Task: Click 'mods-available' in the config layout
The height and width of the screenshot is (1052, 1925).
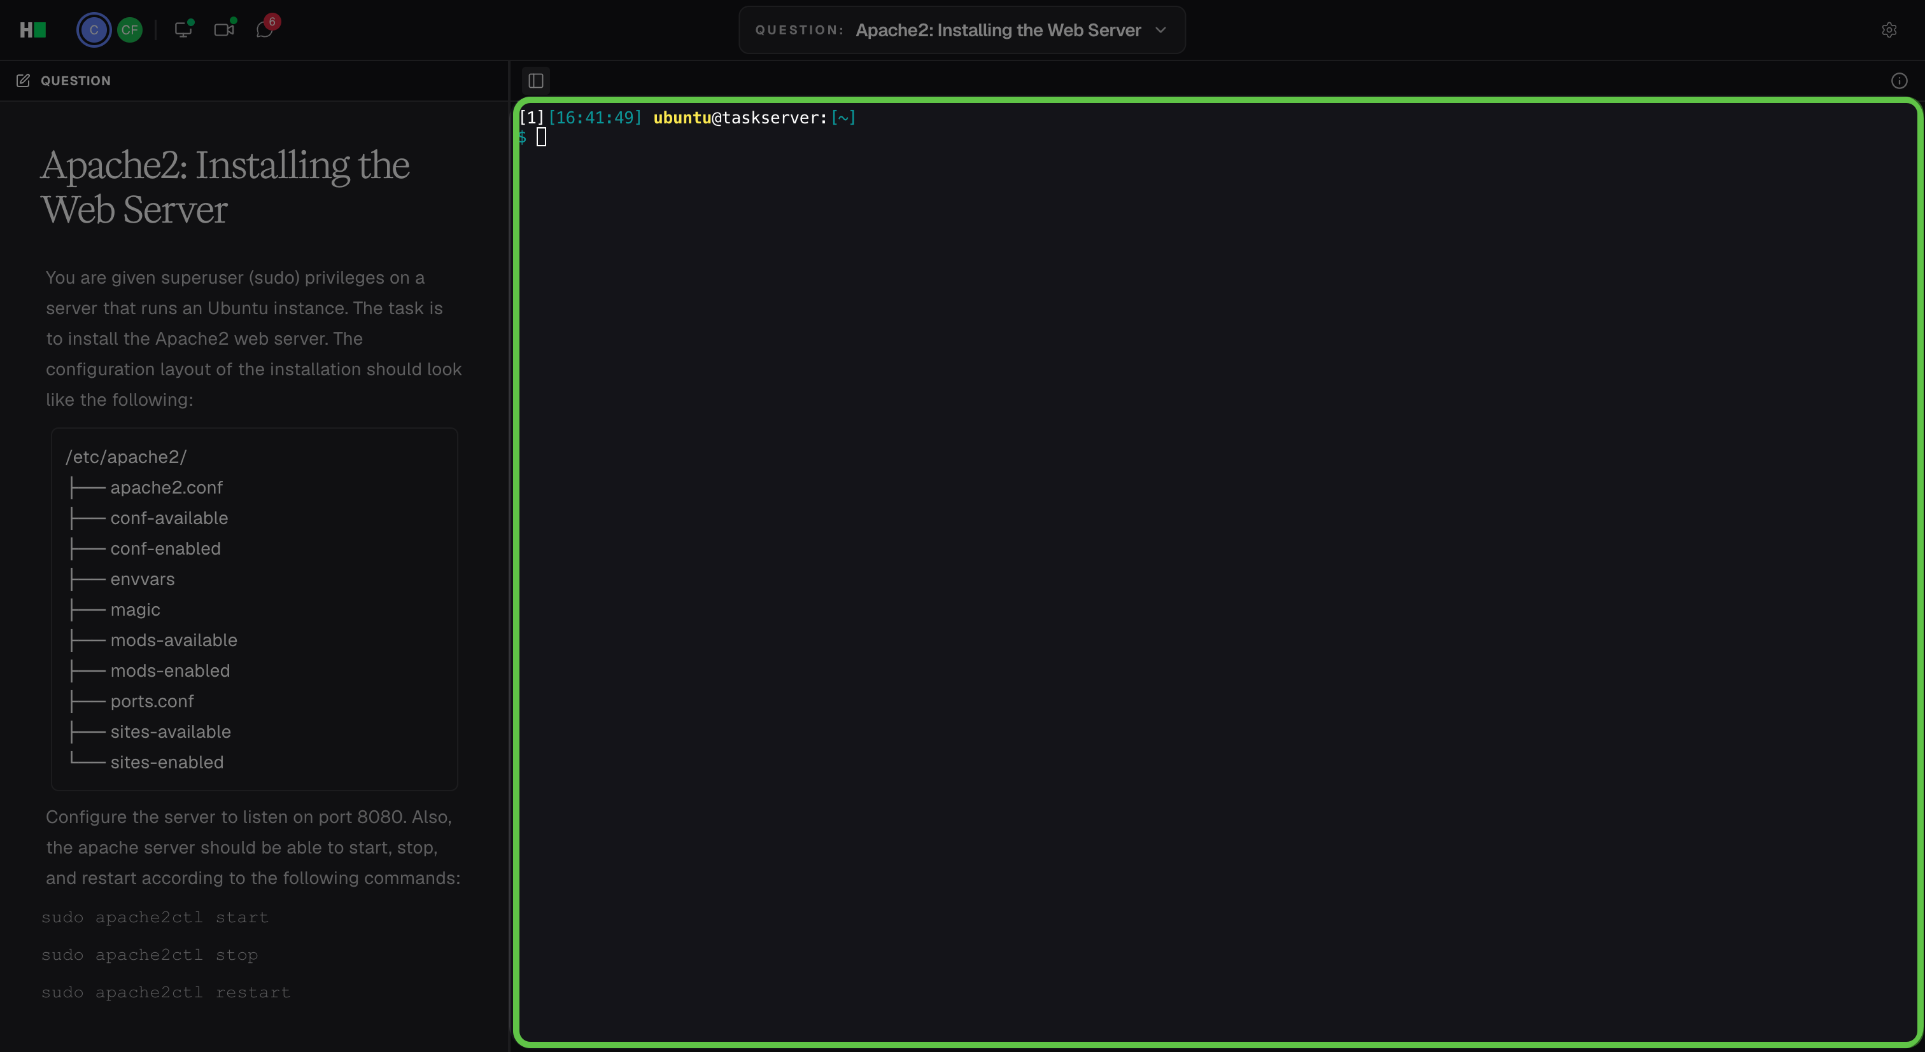Action: 174,640
